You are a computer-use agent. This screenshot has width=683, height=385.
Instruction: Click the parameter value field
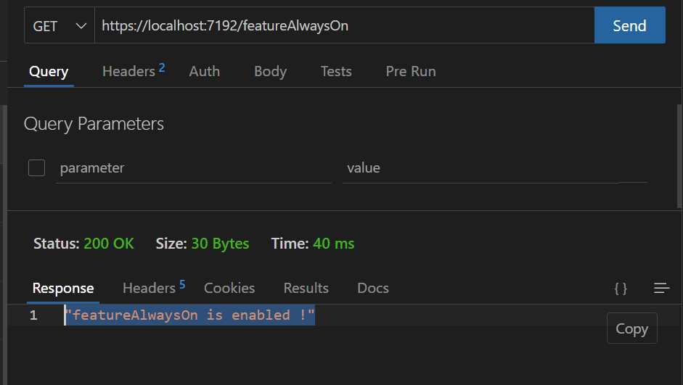(x=480, y=168)
